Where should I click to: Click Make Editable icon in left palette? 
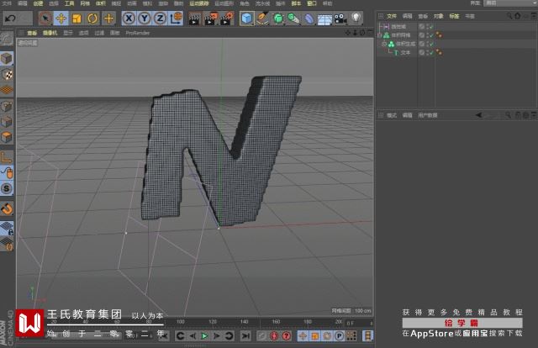point(7,39)
